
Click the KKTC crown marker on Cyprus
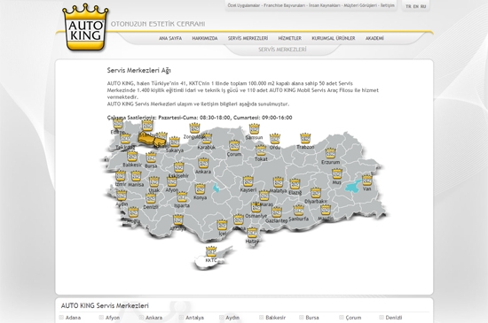coord(211,251)
